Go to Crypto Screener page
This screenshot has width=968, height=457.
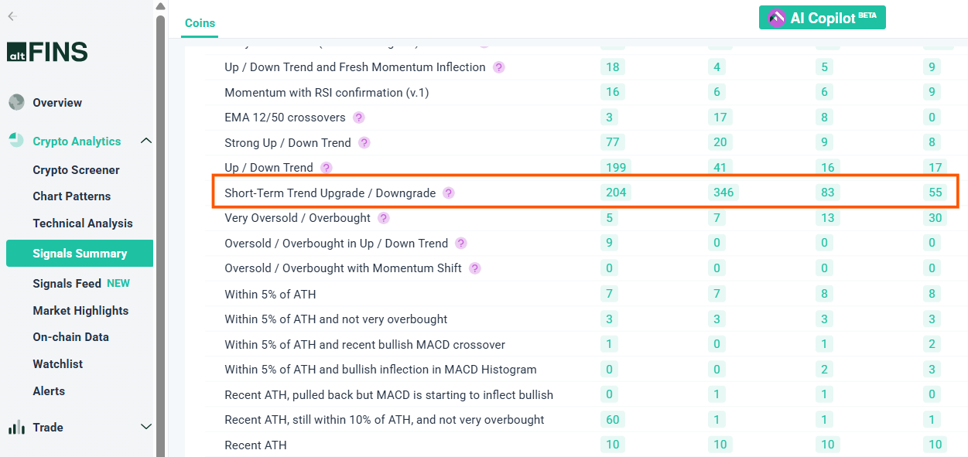pos(76,170)
